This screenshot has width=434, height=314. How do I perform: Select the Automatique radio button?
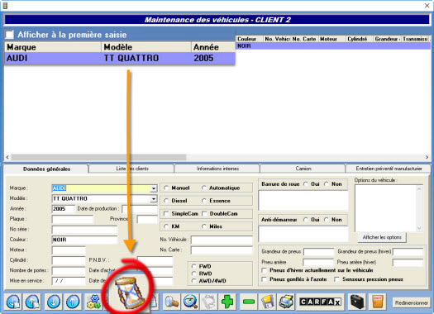(204, 188)
